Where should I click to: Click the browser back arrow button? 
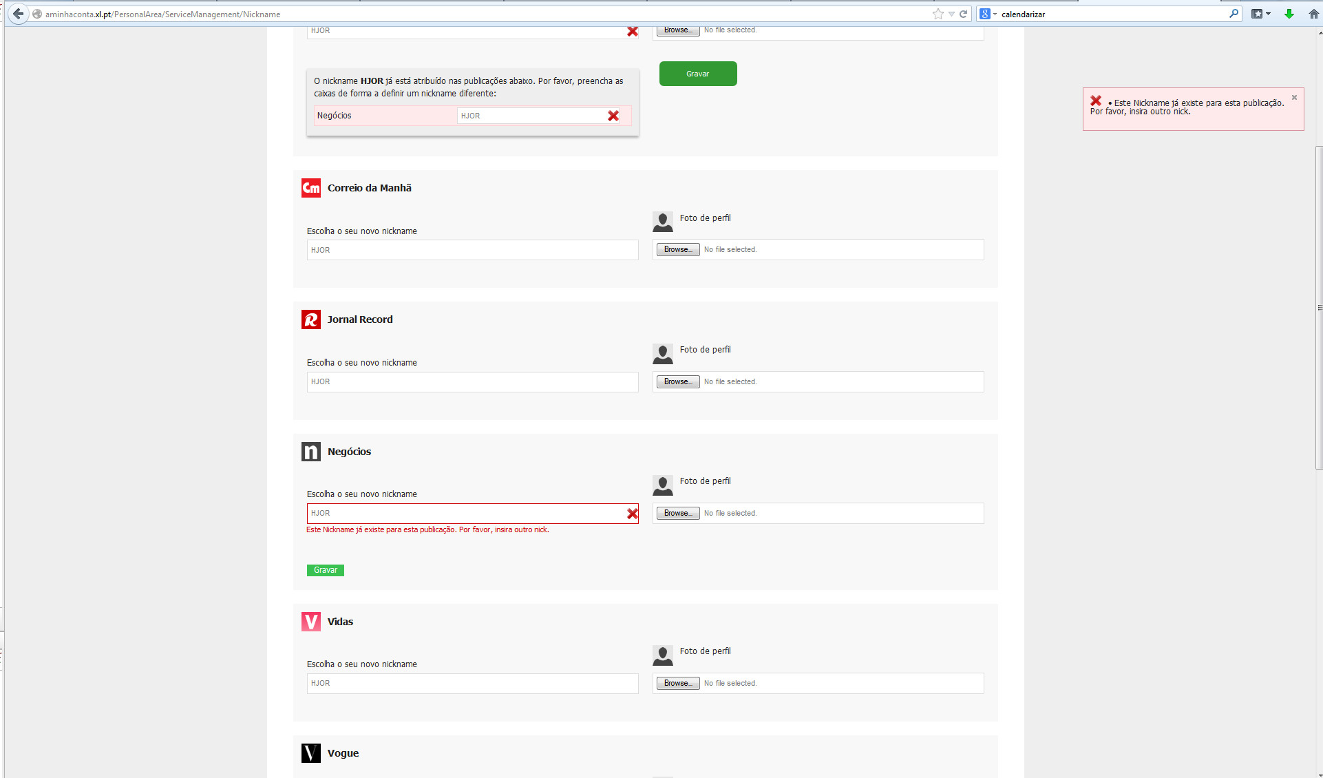18,14
